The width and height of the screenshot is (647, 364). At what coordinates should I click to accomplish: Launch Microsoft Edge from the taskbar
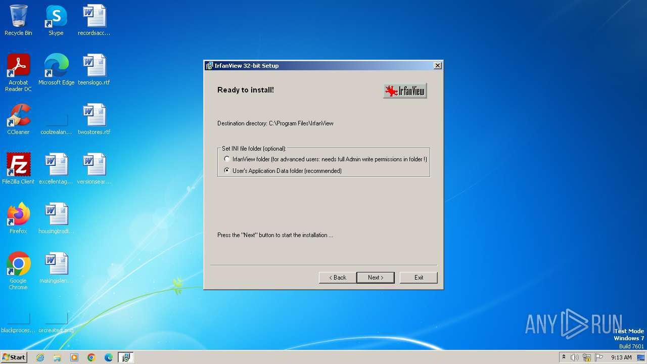(109, 357)
